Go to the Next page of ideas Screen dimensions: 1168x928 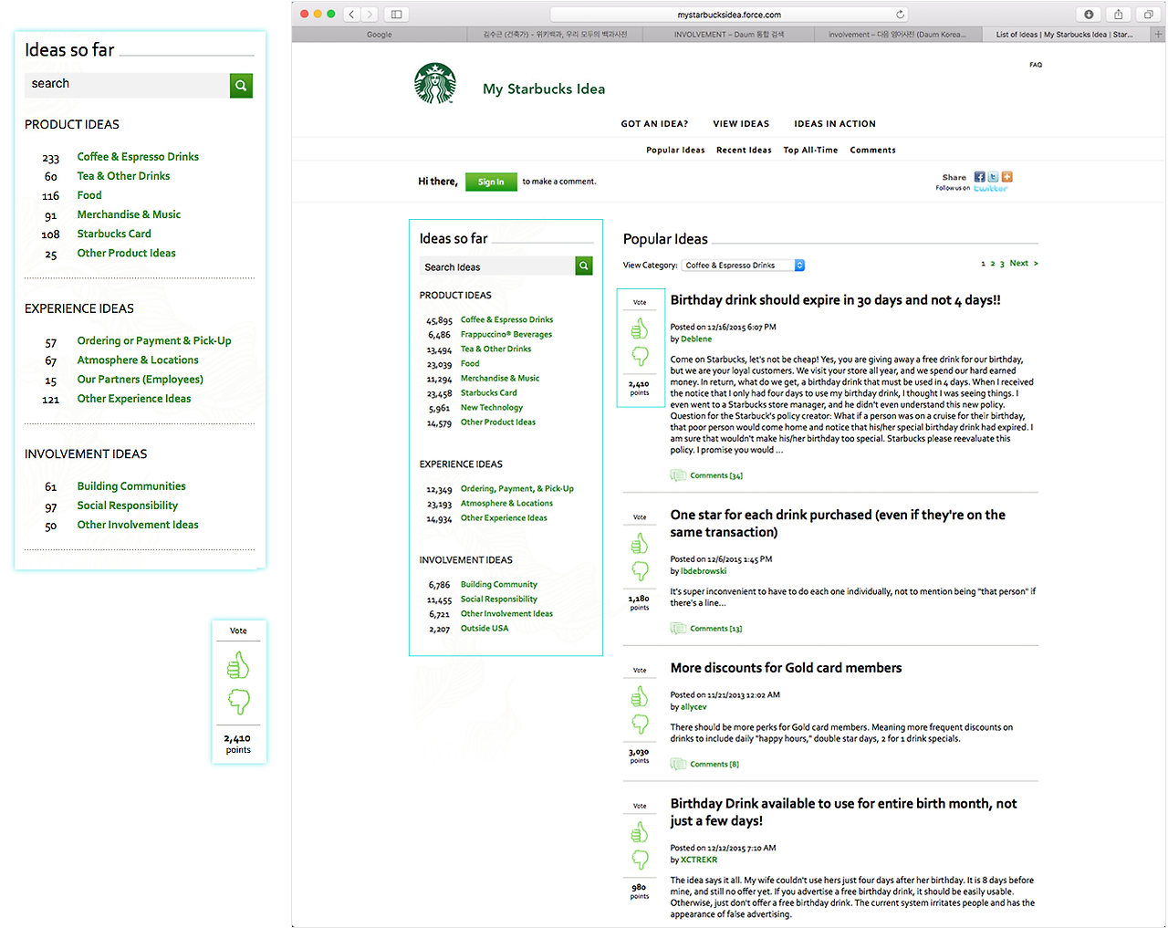pyautogui.click(x=1024, y=264)
